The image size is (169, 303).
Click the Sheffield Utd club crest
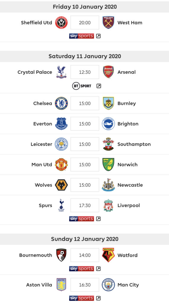click(x=61, y=22)
